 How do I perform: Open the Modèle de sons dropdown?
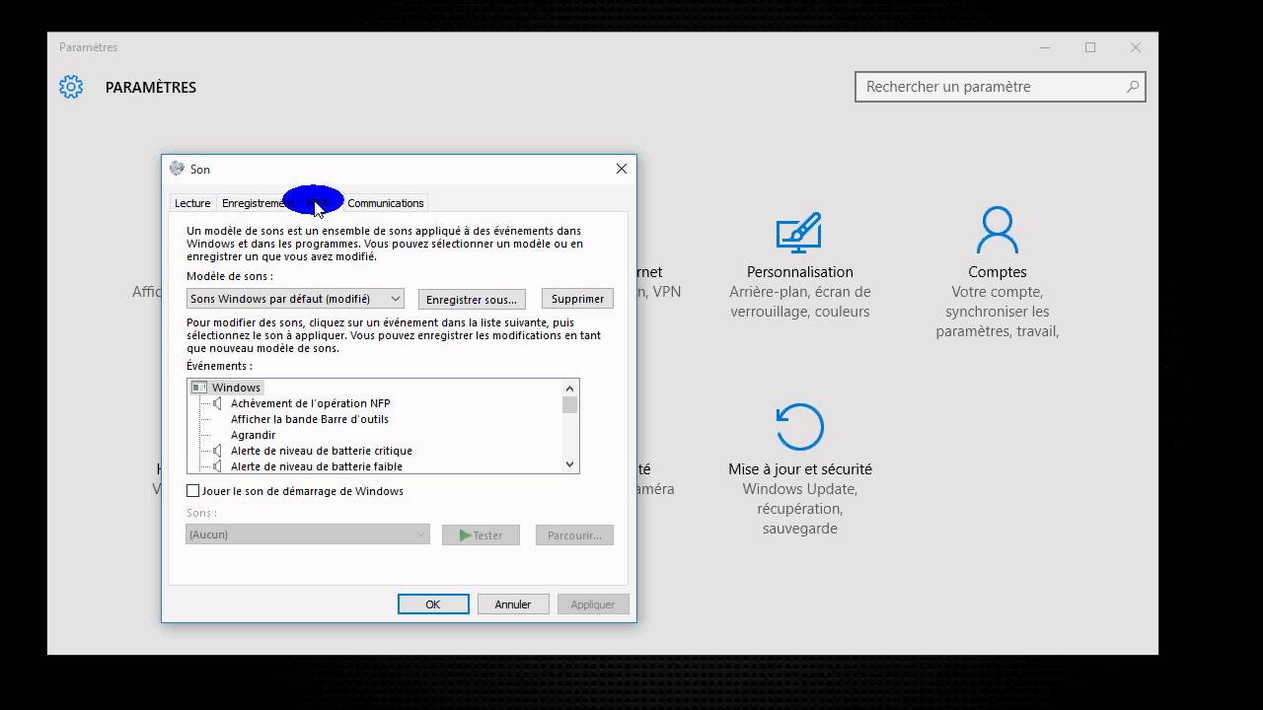pos(295,299)
